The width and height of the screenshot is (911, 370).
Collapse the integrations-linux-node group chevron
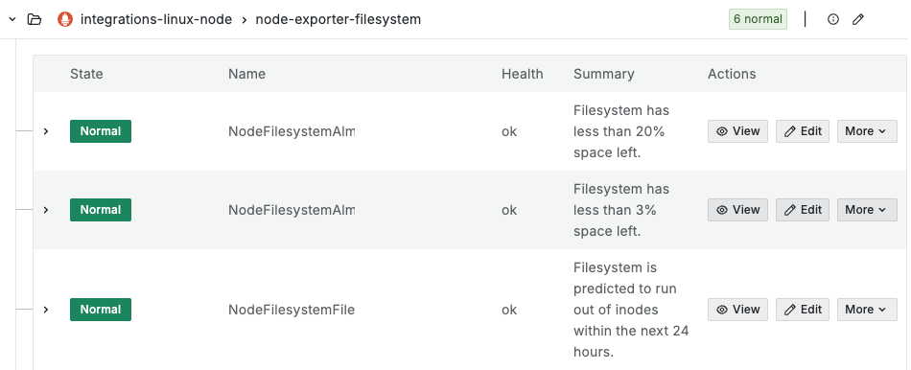(12, 19)
